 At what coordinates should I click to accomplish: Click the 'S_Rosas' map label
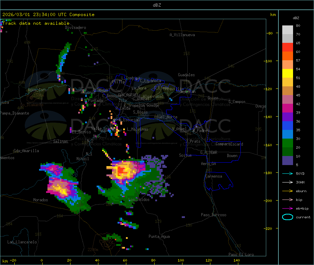point(140,112)
